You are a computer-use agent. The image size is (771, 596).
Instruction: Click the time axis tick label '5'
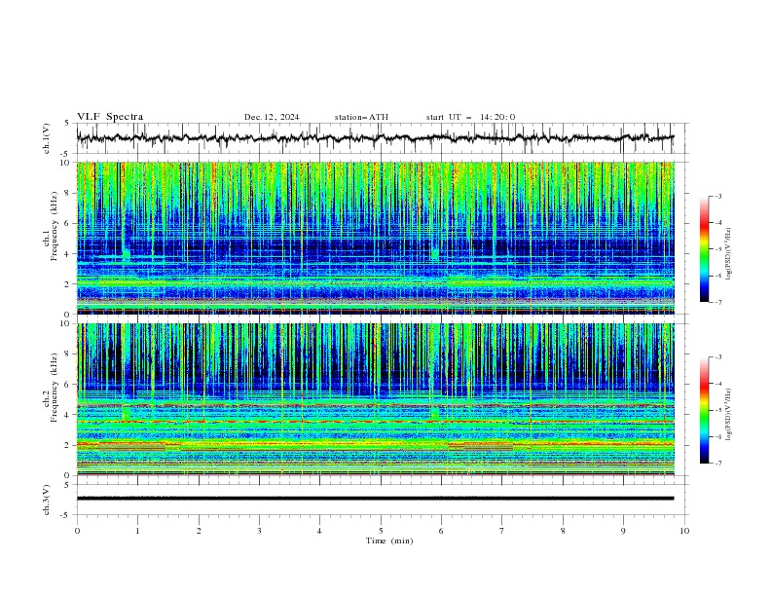[x=381, y=531]
